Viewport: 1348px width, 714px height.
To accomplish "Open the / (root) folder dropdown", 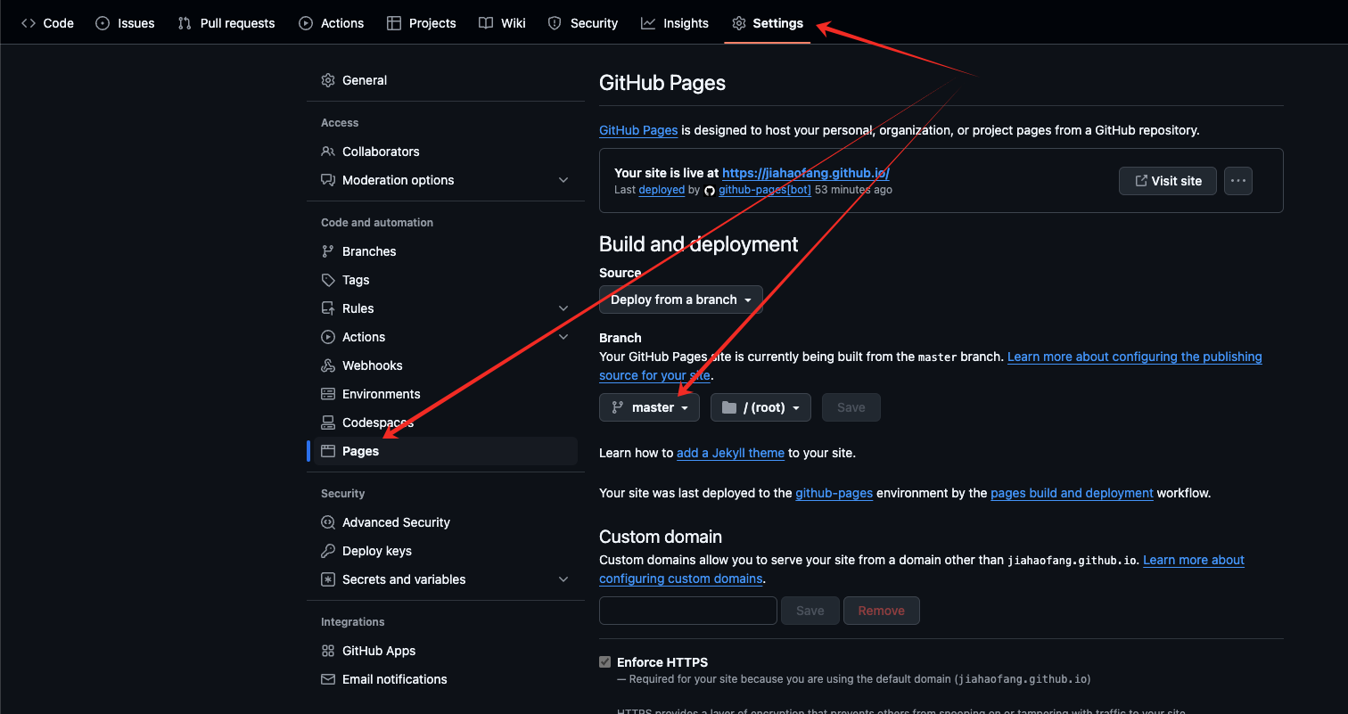I will (x=760, y=407).
